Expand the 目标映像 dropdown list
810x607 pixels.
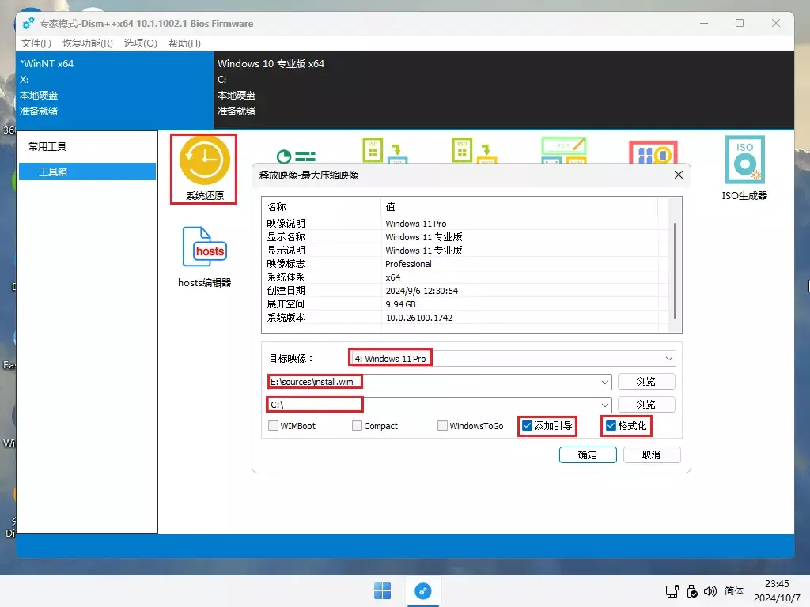[x=669, y=358]
